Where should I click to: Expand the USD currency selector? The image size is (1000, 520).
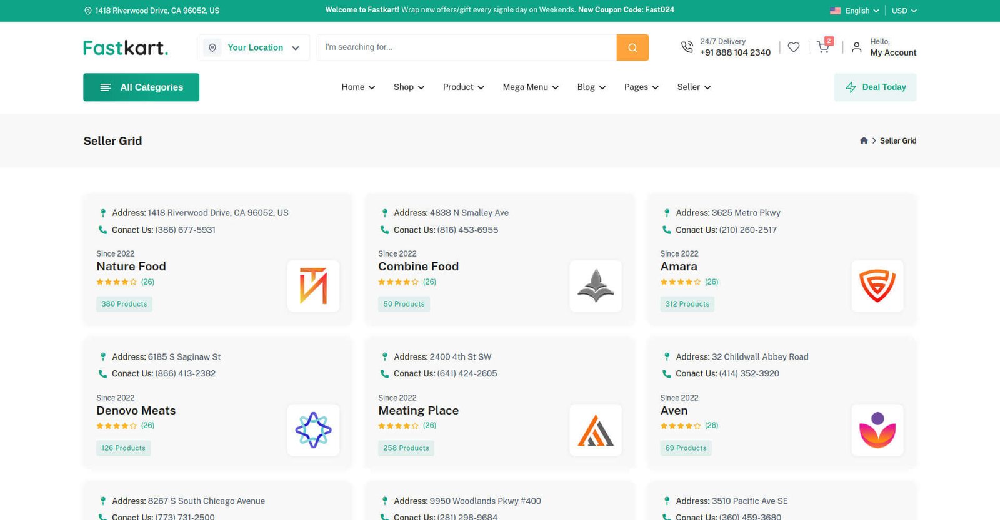pyautogui.click(x=904, y=11)
